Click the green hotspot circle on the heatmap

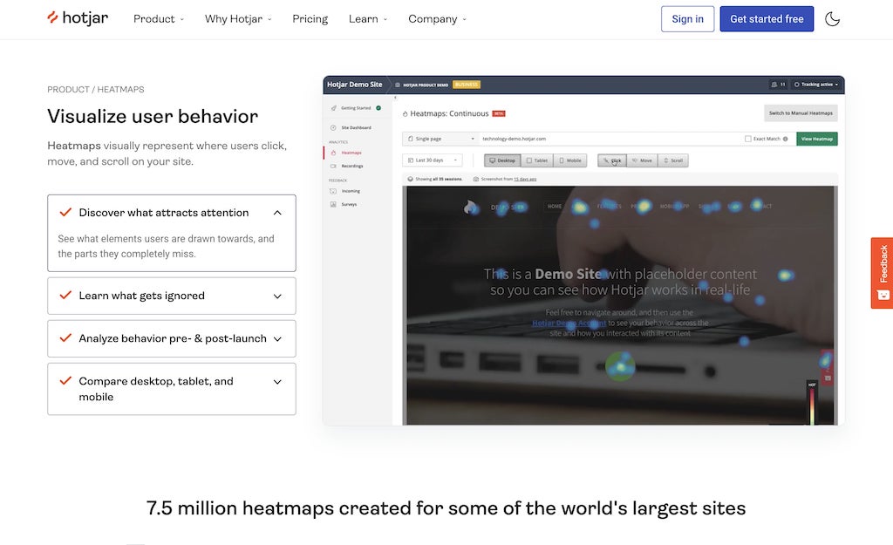pos(620,365)
